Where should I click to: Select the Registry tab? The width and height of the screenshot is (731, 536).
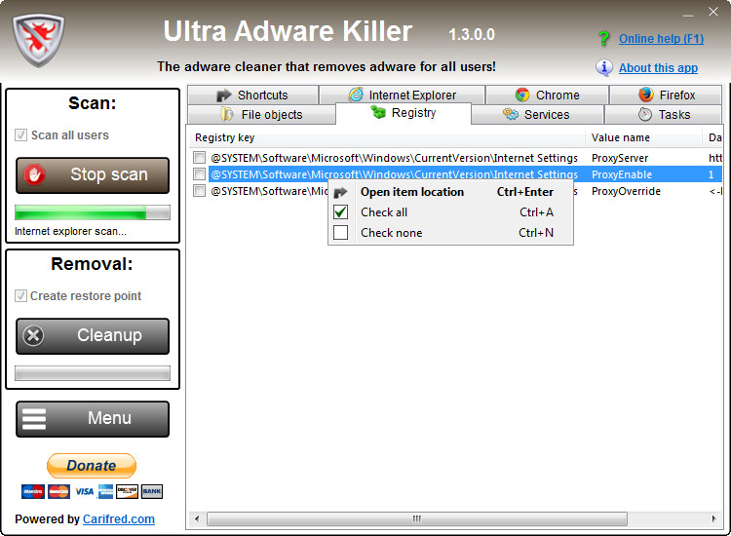click(x=404, y=113)
